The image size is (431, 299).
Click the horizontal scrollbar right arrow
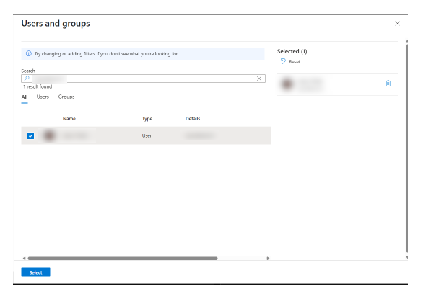(268, 259)
